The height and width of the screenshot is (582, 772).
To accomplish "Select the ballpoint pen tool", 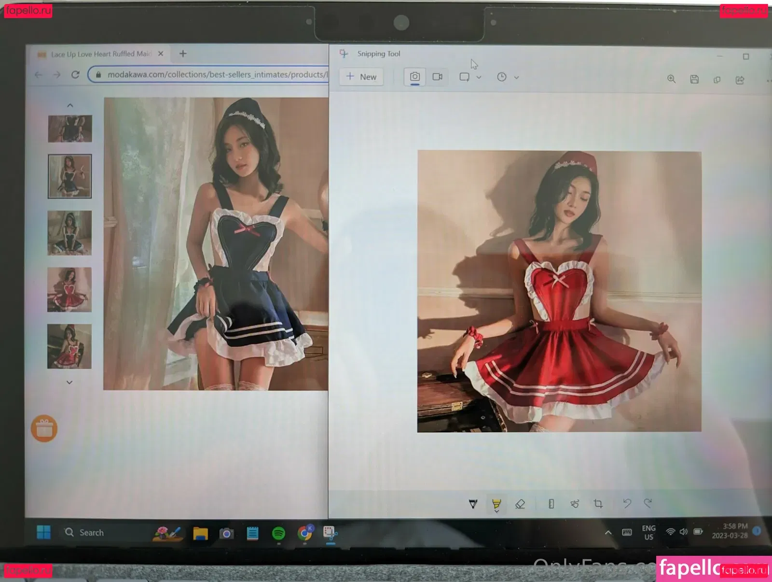I will [x=473, y=504].
